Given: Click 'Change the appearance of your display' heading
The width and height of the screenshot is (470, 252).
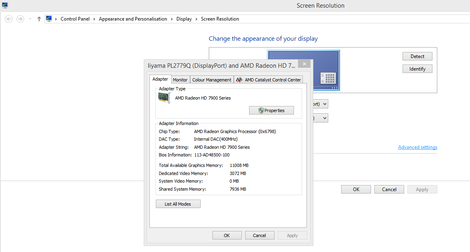Looking at the screenshot, I should click(263, 39).
